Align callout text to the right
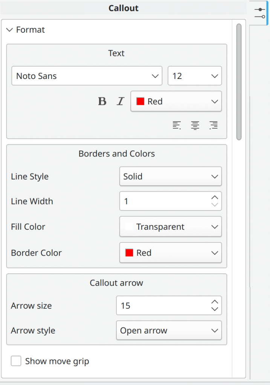Screen dimensions: 270x385 point(213,125)
